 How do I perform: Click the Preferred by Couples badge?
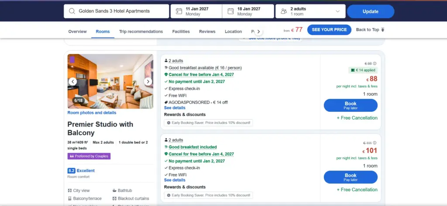click(89, 156)
